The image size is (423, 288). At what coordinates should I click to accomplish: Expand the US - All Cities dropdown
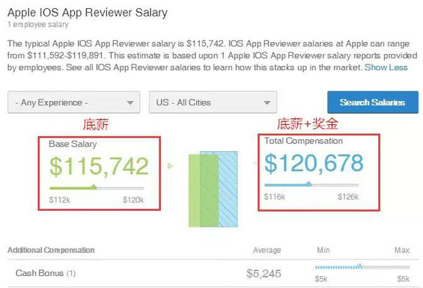click(x=213, y=102)
